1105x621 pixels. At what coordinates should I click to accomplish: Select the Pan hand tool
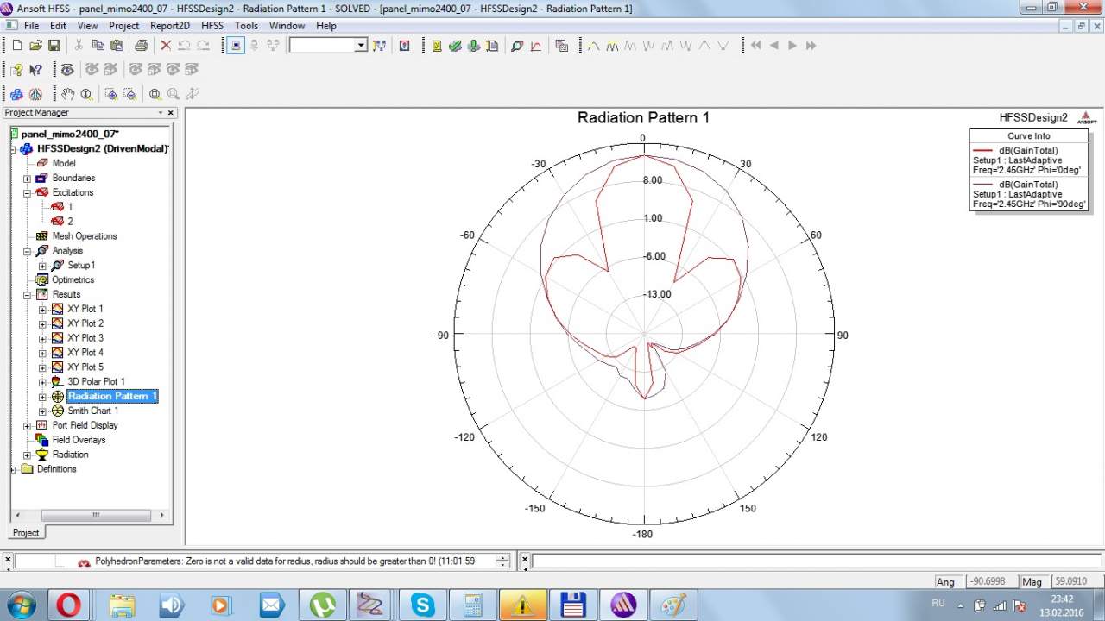[x=67, y=94]
